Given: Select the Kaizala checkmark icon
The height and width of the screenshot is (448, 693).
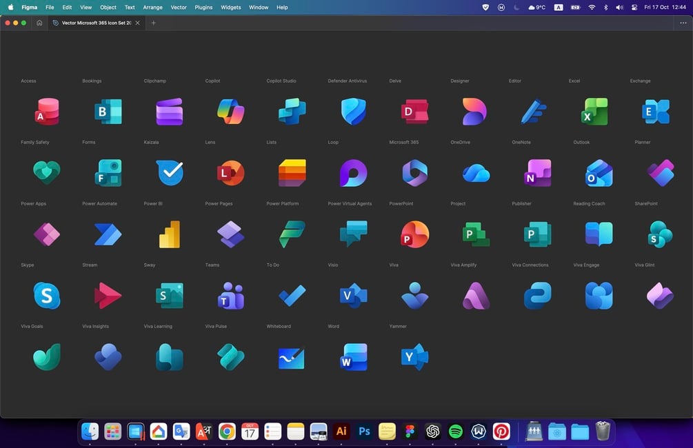Looking at the screenshot, I should tap(170, 173).
